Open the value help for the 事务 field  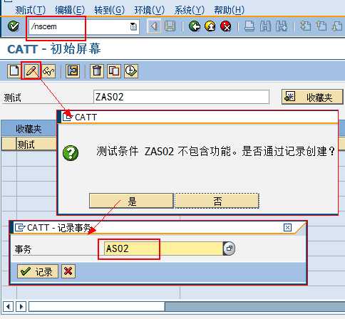click(x=229, y=249)
